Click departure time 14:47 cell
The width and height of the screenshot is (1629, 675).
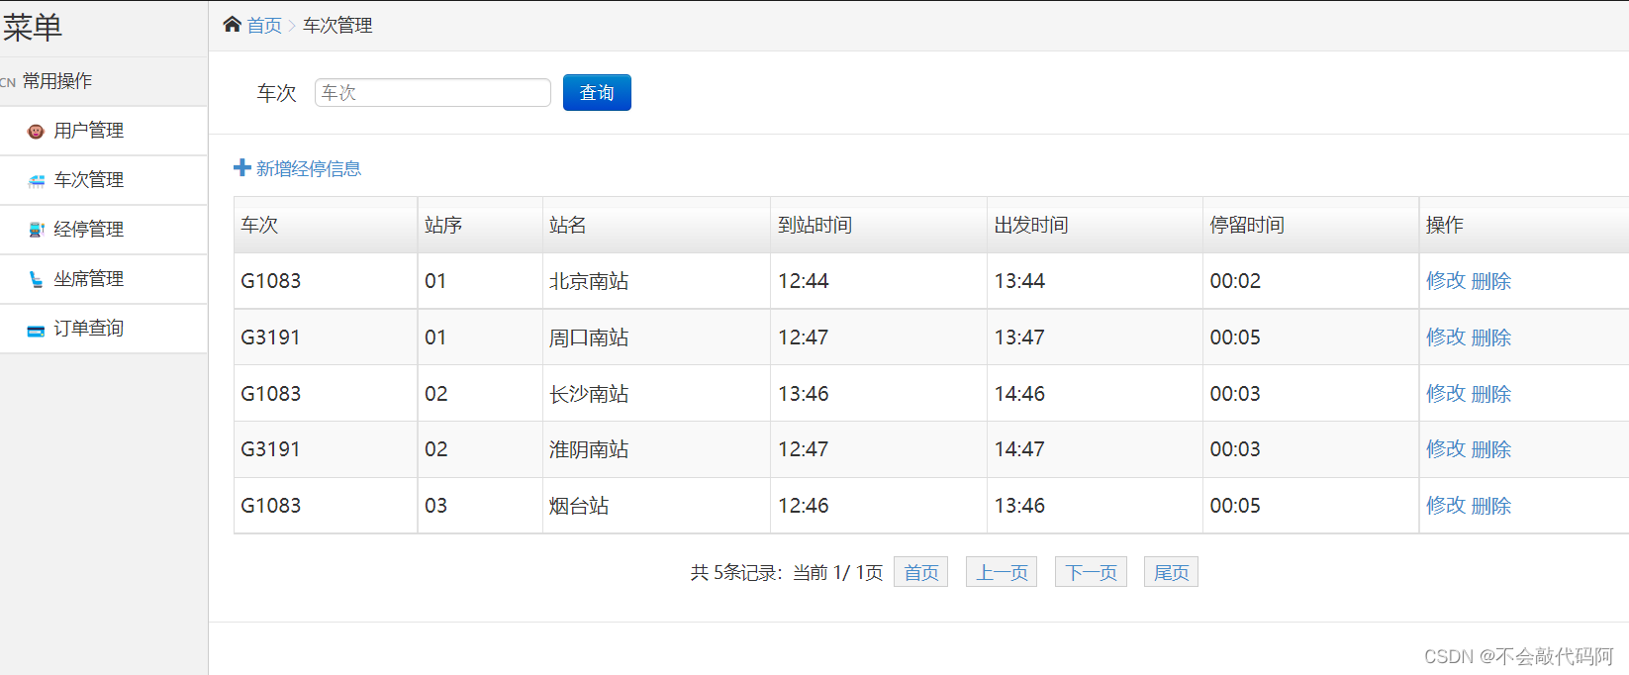point(1095,449)
